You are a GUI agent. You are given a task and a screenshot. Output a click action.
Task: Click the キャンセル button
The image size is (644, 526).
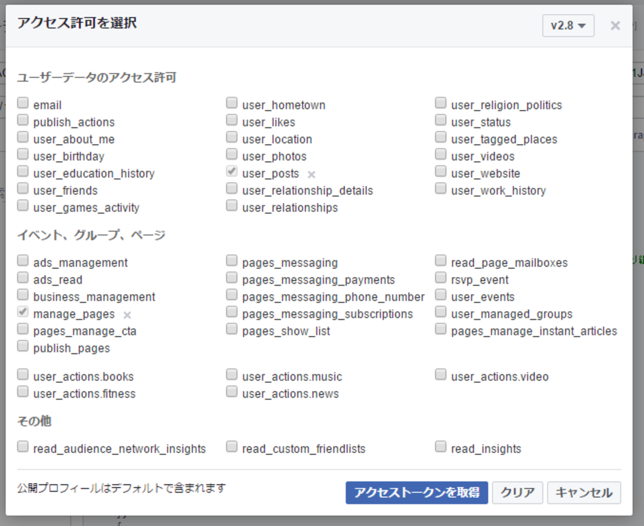click(x=584, y=492)
